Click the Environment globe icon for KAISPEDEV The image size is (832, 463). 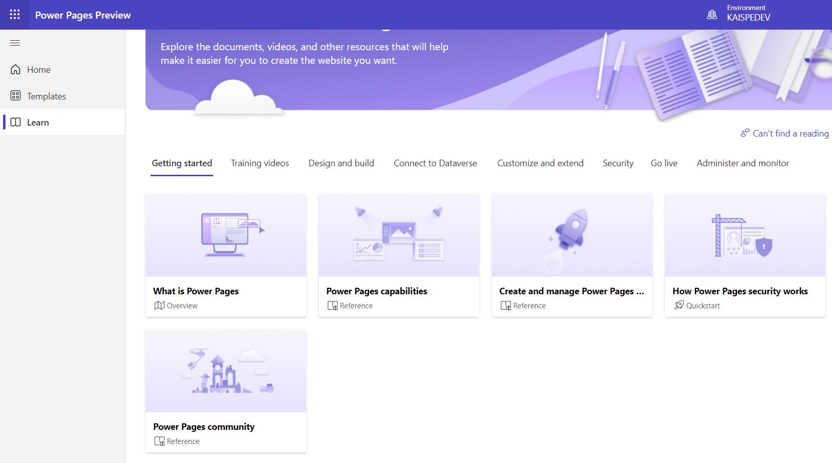tap(712, 15)
